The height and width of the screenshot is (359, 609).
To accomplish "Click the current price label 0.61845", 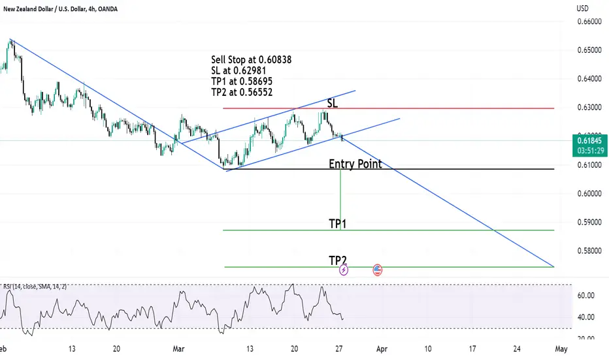I will 589,141.
